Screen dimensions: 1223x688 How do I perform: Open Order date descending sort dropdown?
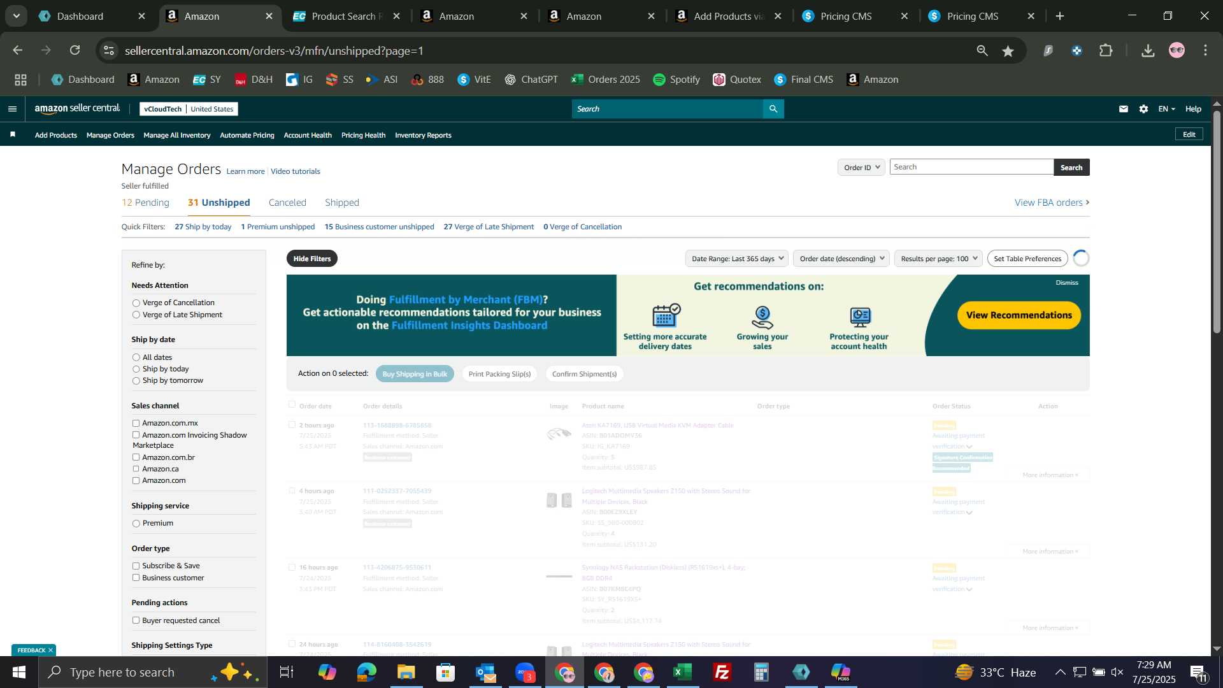tap(841, 259)
